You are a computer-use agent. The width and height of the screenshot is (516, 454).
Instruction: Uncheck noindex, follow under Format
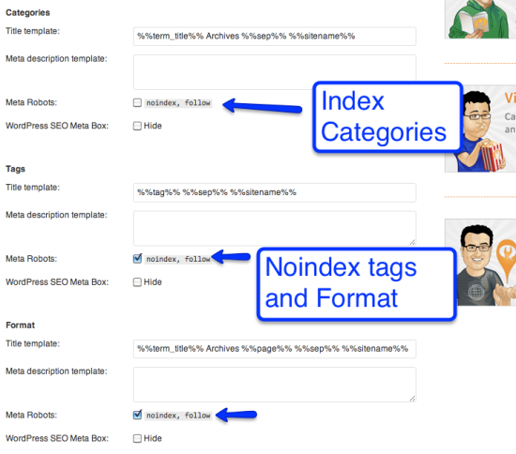click(x=137, y=415)
